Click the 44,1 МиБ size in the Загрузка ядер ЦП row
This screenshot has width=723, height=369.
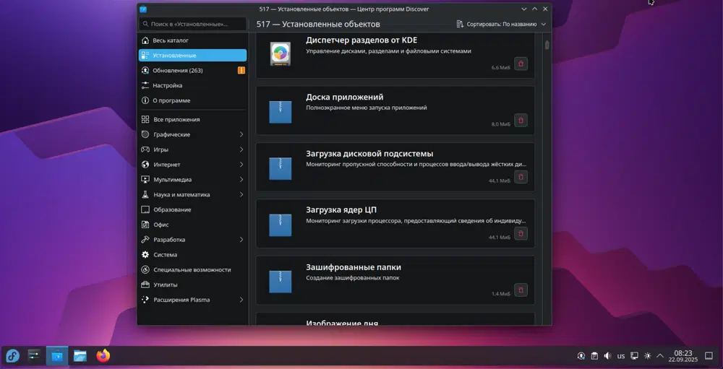(x=500, y=238)
